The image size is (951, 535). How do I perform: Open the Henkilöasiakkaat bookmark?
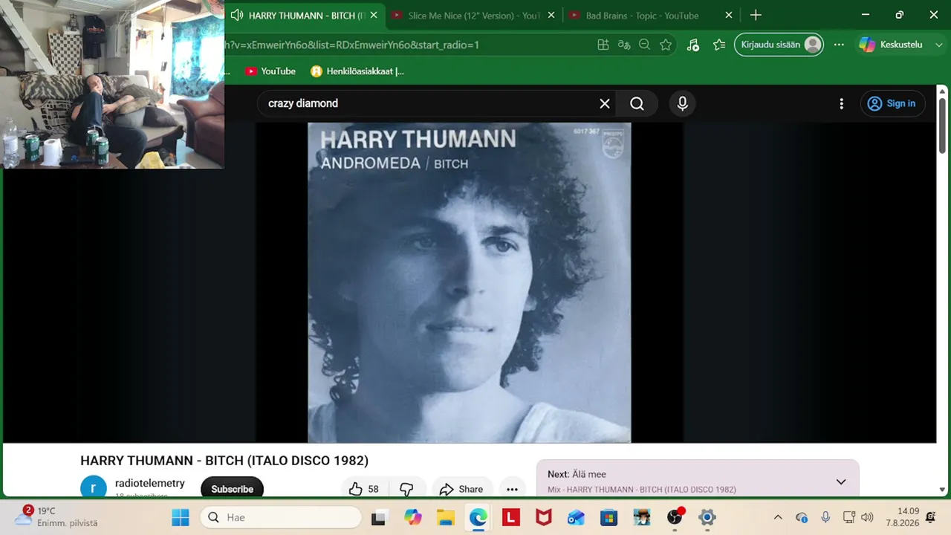coord(357,71)
